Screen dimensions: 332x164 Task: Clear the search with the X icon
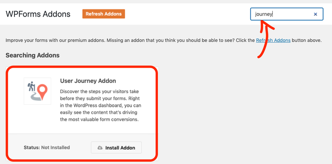(315, 14)
